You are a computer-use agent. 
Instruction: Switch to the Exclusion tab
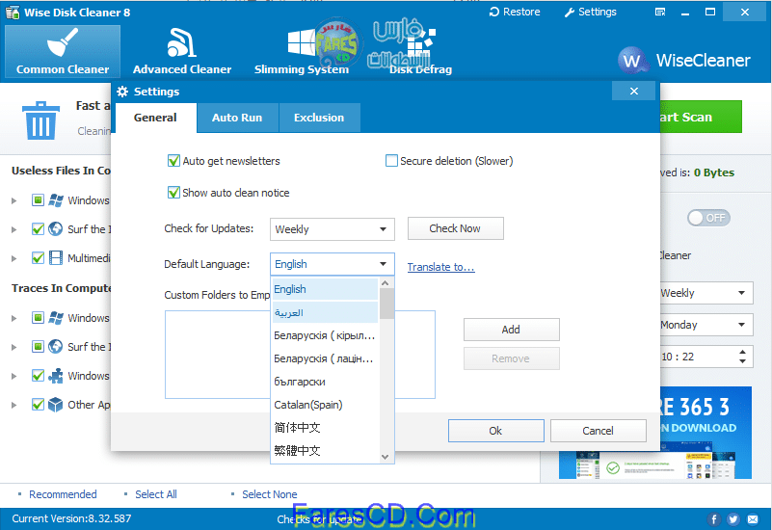point(319,118)
